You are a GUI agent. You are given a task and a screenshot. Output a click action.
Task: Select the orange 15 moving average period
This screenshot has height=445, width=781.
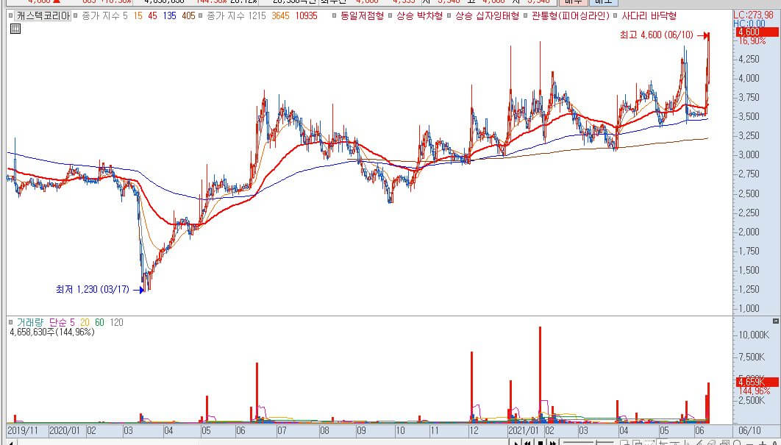pyautogui.click(x=138, y=16)
